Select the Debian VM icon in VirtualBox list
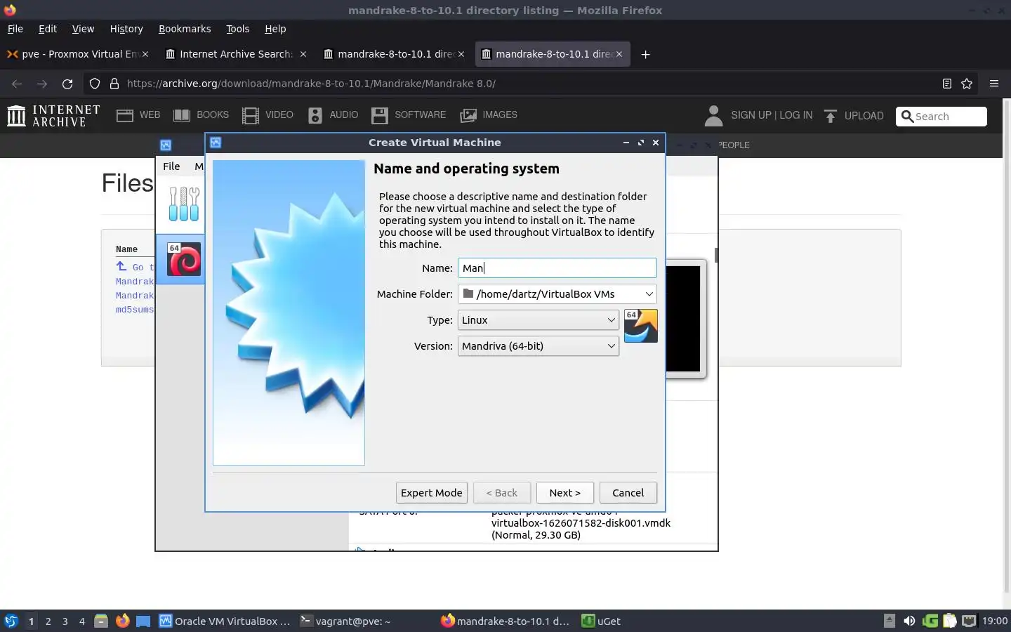The height and width of the screenshot is (632, 1011). (x=184, y=259)
